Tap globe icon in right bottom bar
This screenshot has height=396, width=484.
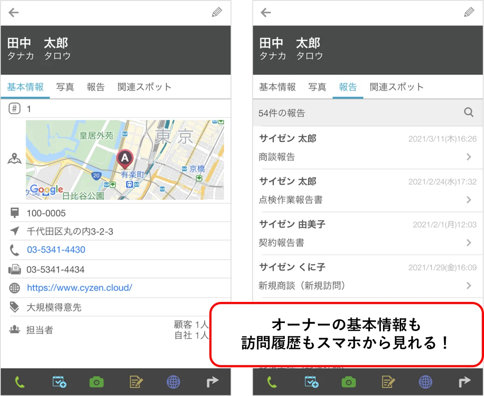[x=425, y=382]
